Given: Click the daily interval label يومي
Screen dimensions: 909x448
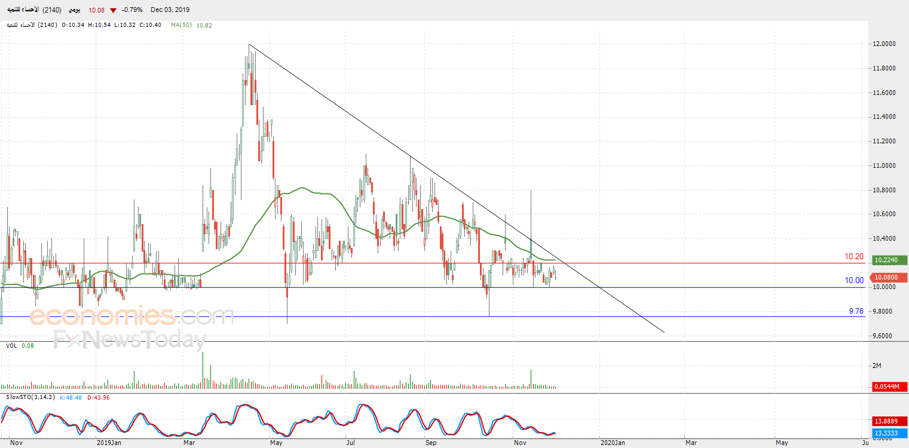Looking at the screenshot, I should 76,10.
